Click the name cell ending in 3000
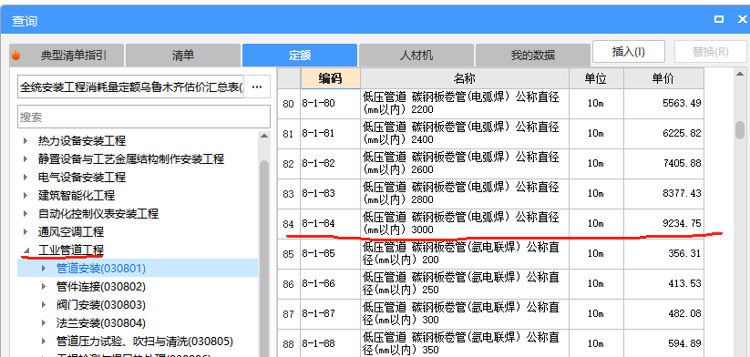 point(465,224)
